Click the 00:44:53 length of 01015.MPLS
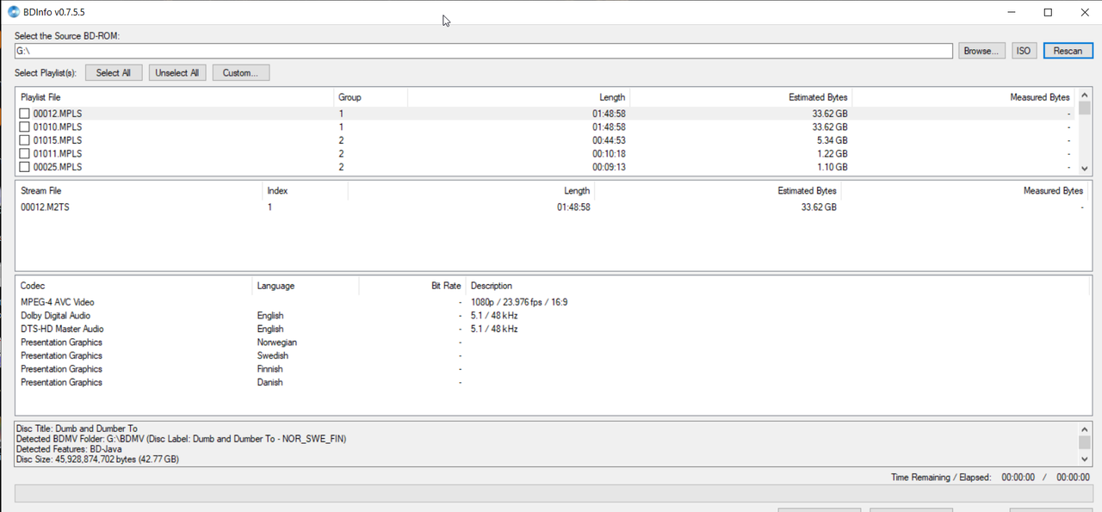 (x=609, y=140)
